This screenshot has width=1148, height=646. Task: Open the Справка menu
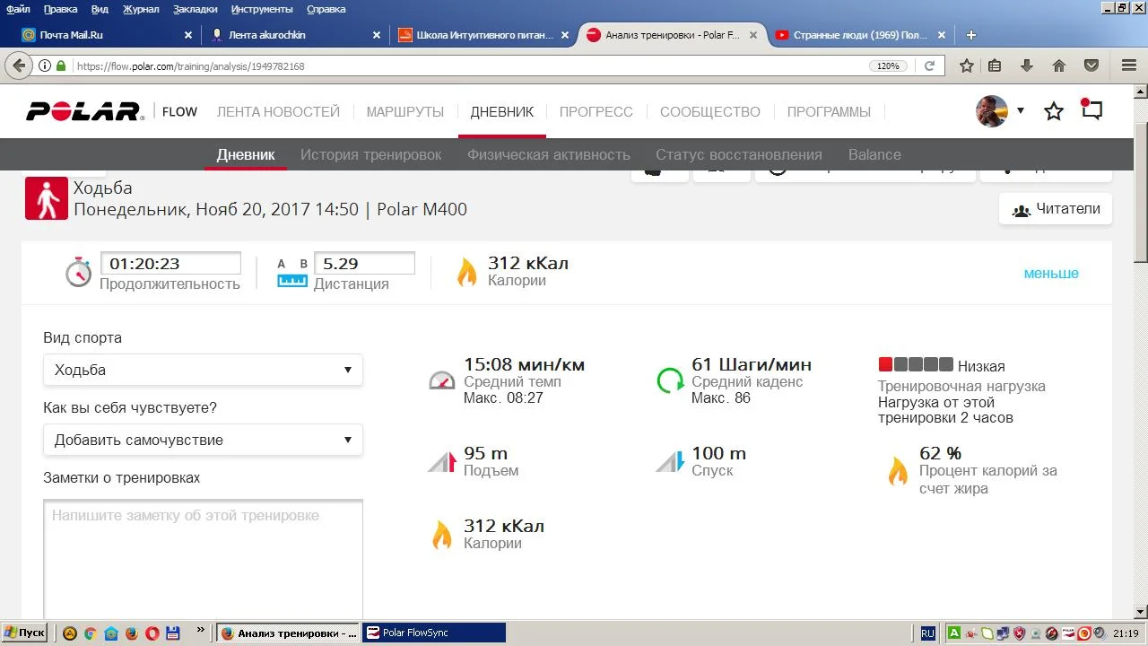(x=326, y=9)
